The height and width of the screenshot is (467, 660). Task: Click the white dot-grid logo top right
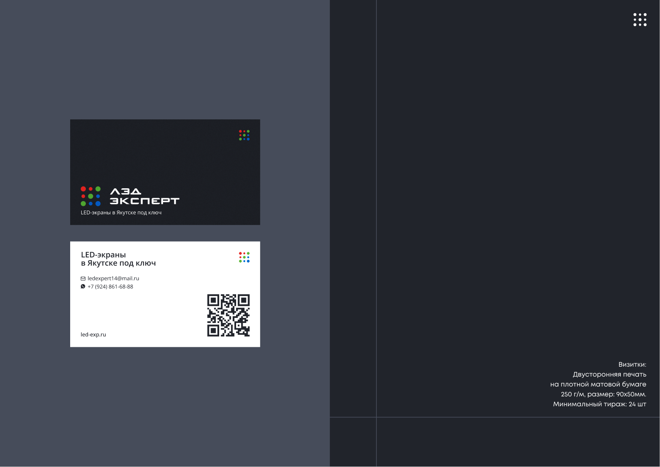[x=640, y=19]
